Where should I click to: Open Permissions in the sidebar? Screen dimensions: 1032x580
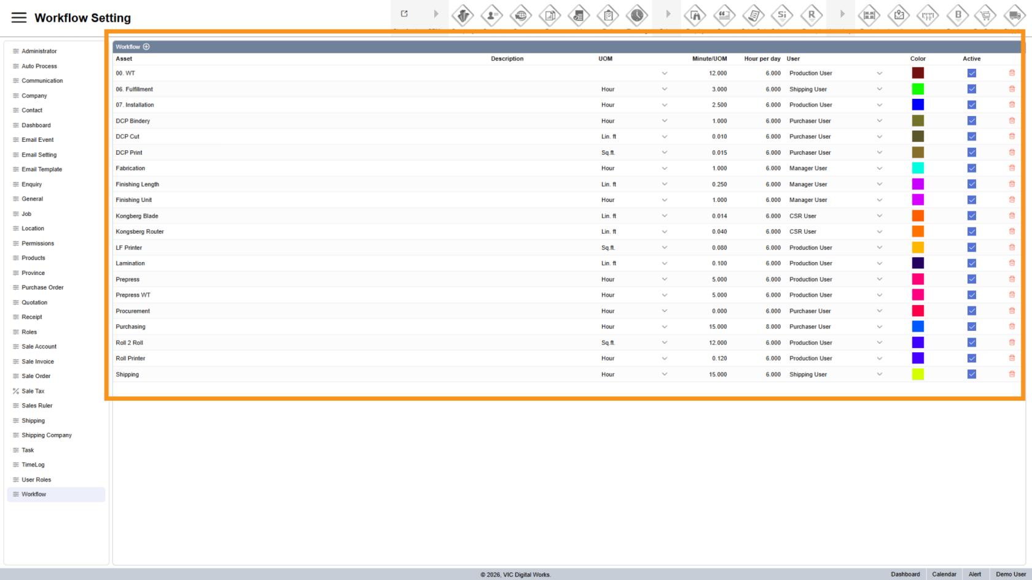(x=56, y=244)
